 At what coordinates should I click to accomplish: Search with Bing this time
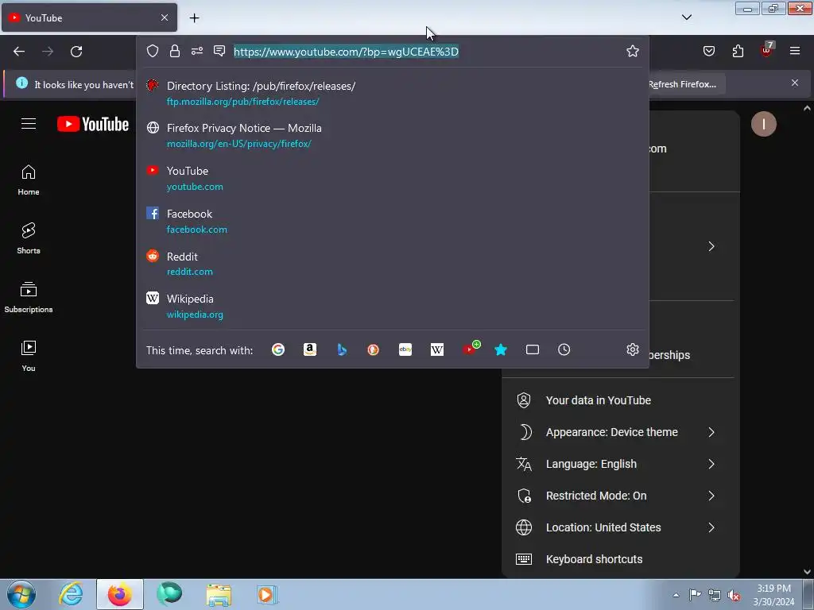(x=342, y=349)
